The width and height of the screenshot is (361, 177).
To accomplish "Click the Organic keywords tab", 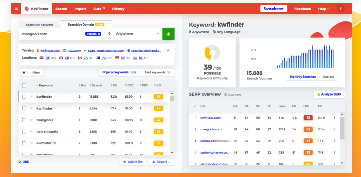I will [120, 72].
